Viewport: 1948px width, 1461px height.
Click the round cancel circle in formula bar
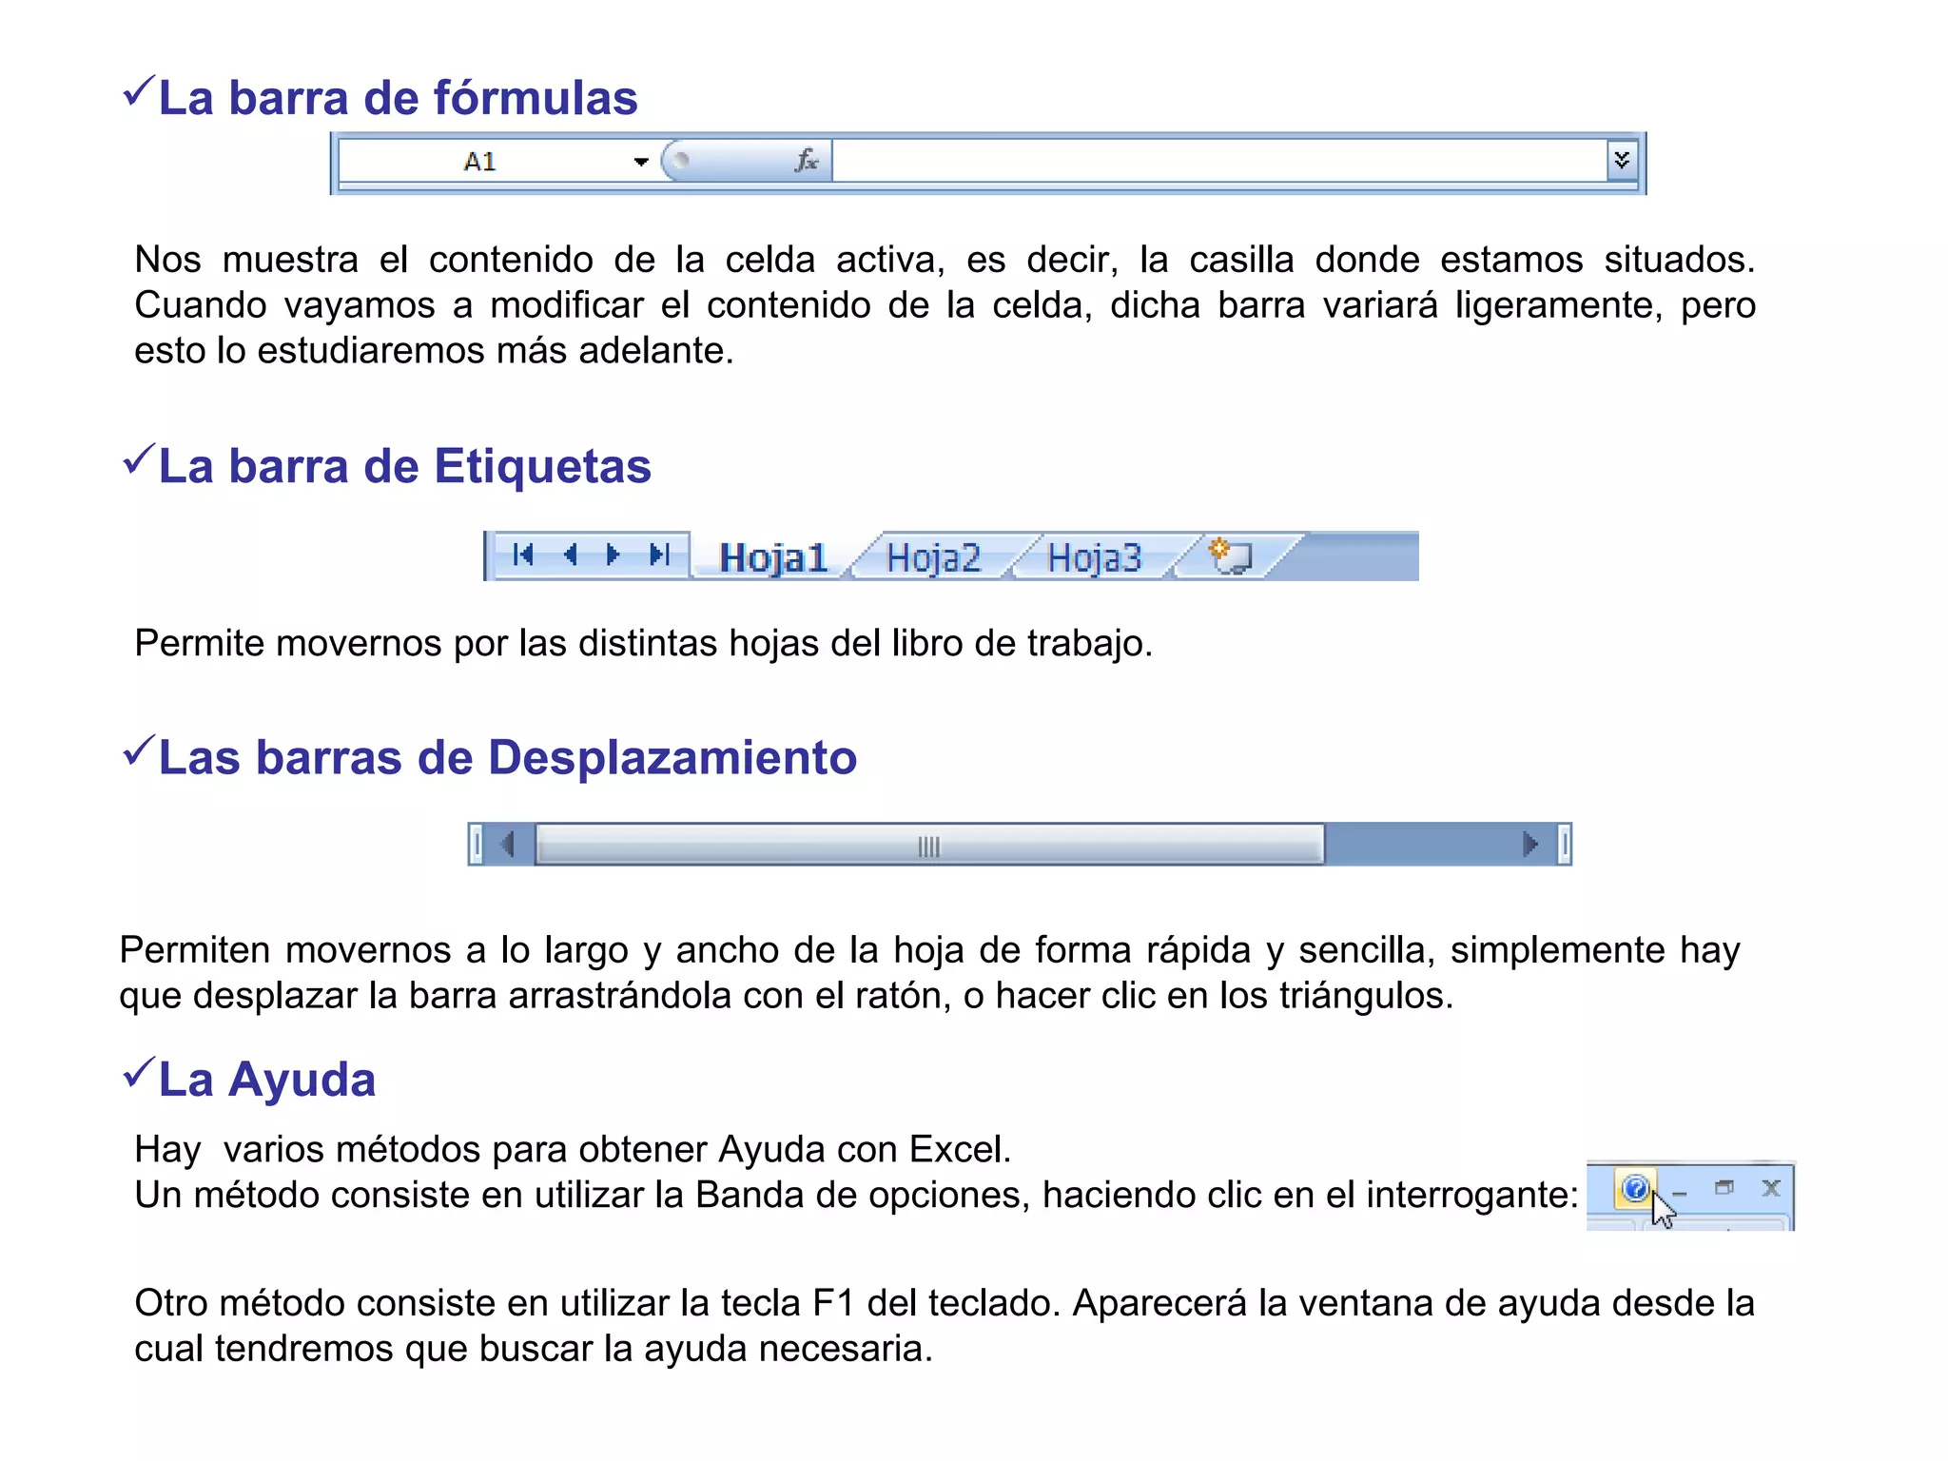(680, 160)
